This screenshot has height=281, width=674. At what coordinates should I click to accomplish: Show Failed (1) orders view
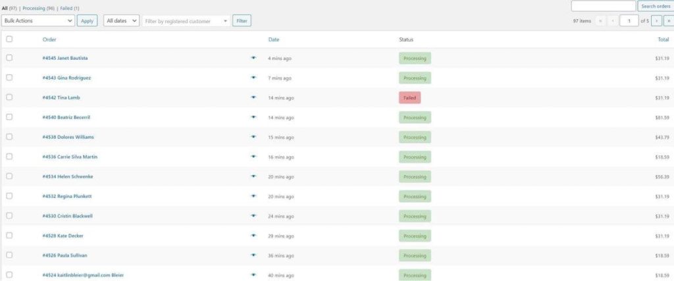coord(70,8)
